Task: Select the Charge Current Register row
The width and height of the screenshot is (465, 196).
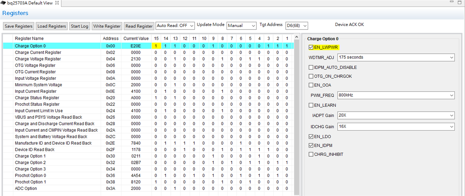Action: click(148, 53)
